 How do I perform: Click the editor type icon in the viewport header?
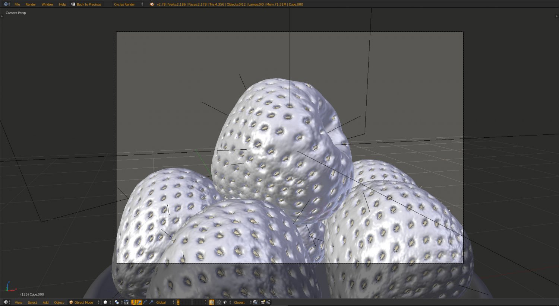click(6, 302)
